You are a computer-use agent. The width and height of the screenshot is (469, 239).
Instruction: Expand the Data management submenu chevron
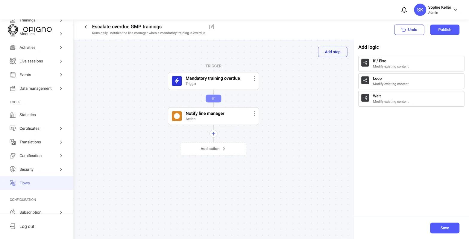click(x=61, y=88)
